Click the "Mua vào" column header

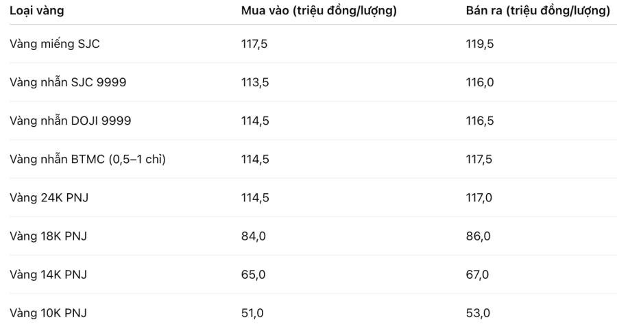click(x=319, y=11)
